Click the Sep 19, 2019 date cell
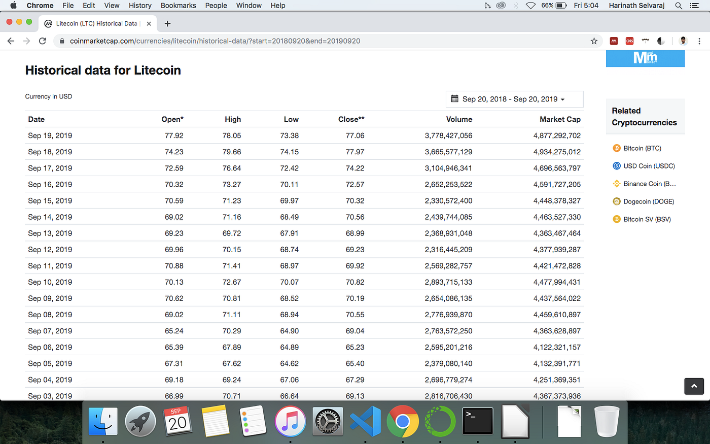 point(50,135)
